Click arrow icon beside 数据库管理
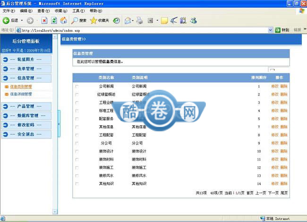Viewport: 307px width, 222px height. [x=6, y=116]
